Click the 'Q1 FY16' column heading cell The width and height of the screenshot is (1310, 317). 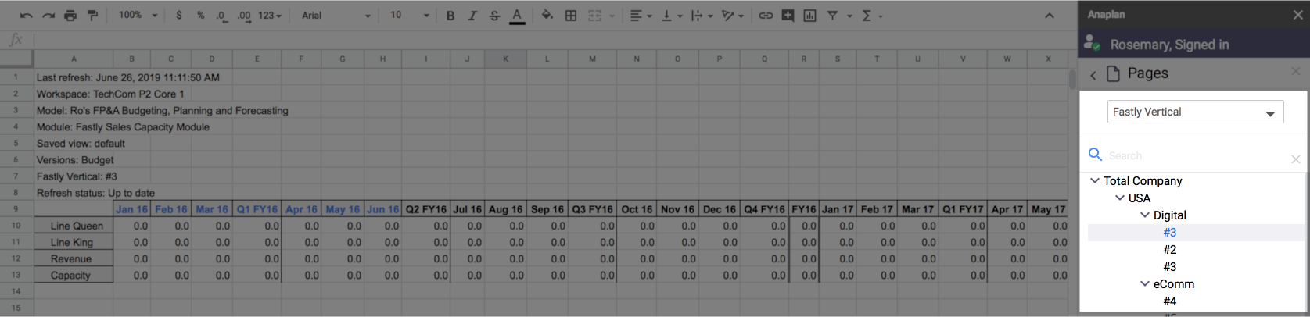257,209
